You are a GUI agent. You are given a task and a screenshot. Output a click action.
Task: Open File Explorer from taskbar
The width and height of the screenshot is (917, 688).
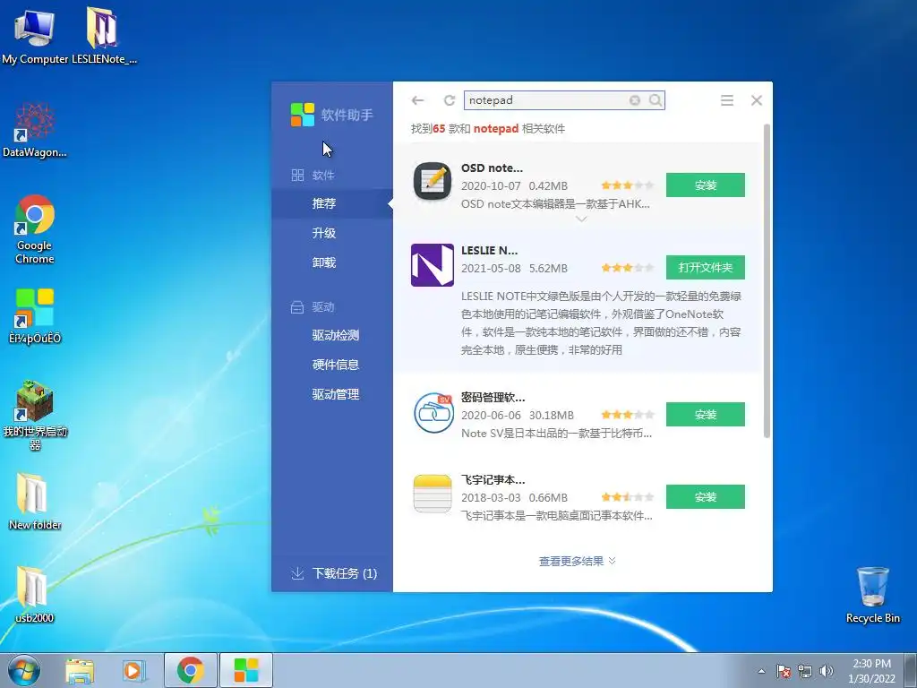point(80,670)
